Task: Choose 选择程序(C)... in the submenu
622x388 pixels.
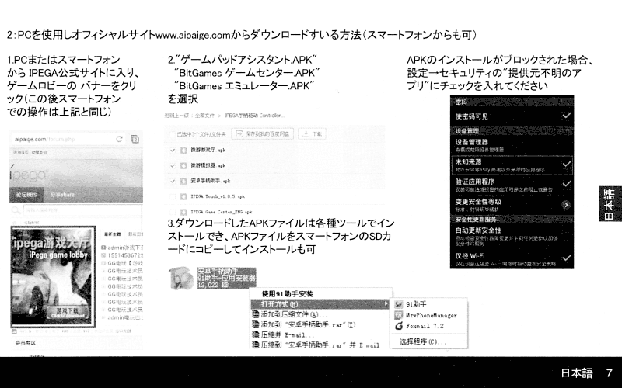Action: click(x=423, y=341)
